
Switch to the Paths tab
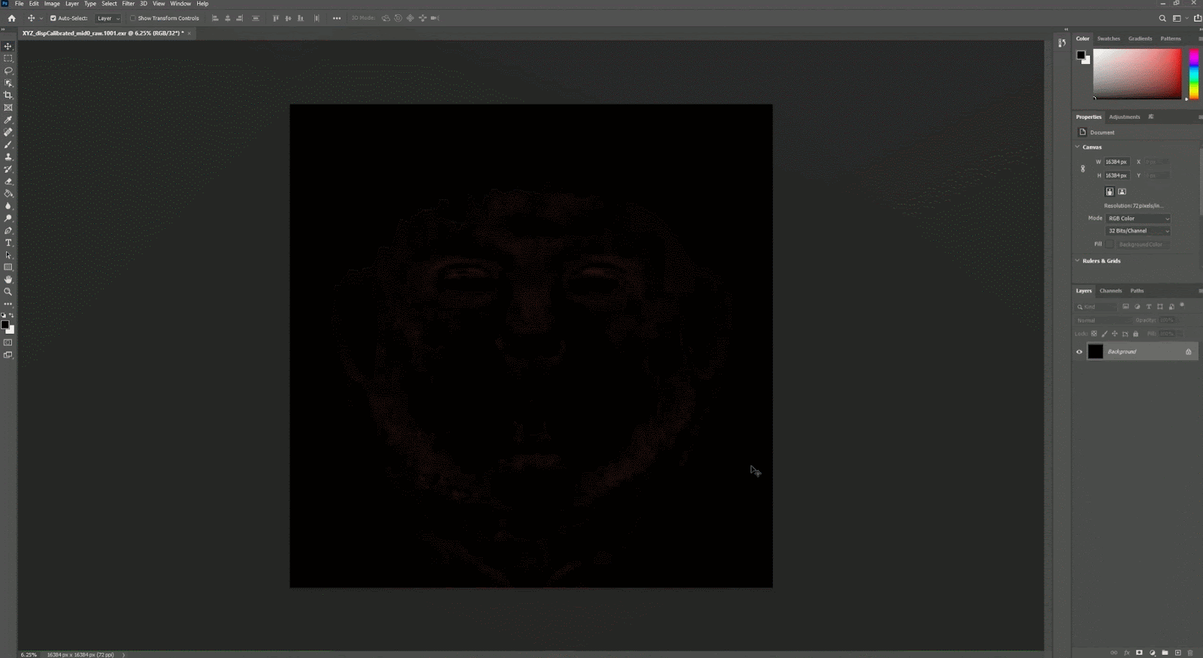(x=1137, y=290)
